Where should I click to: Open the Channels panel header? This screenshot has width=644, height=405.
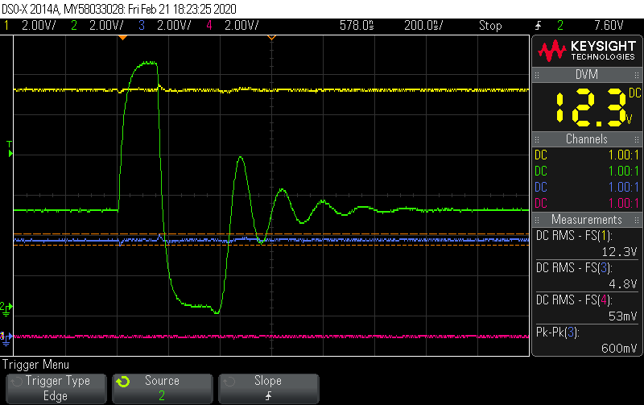[x=587, y=139]
